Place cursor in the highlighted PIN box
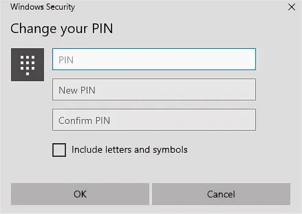302x214 pixels. pos(154,59)
